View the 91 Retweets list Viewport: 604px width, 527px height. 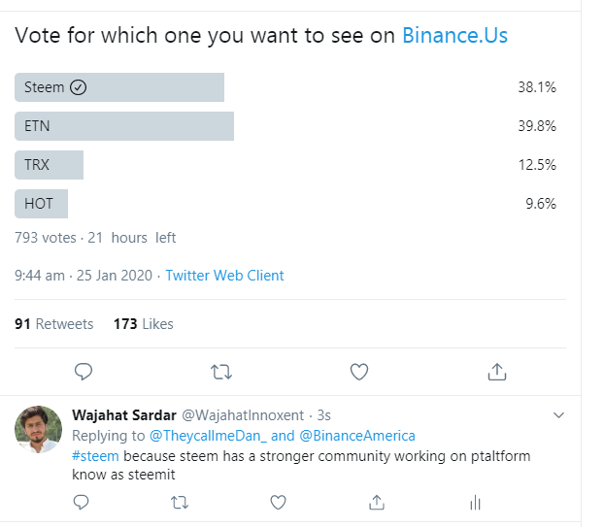click(x=54, y=324)
